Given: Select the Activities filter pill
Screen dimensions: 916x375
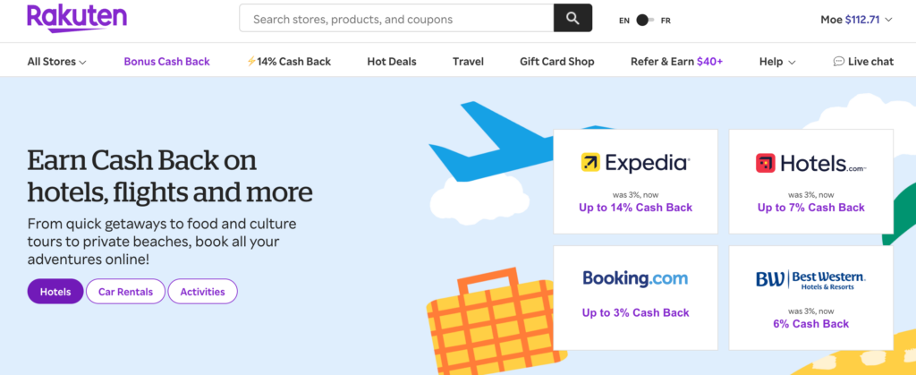Looking at the screenshot, I should 202,292.
